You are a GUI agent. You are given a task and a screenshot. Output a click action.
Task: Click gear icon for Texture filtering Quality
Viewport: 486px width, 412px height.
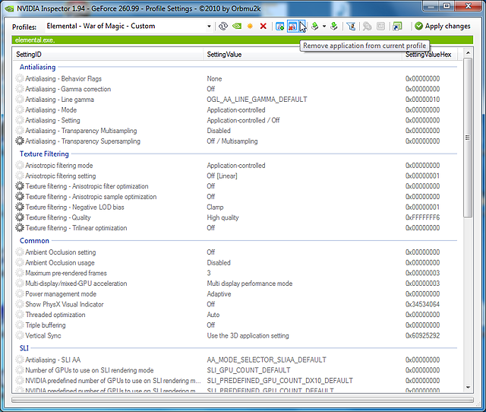click(20, 217)
